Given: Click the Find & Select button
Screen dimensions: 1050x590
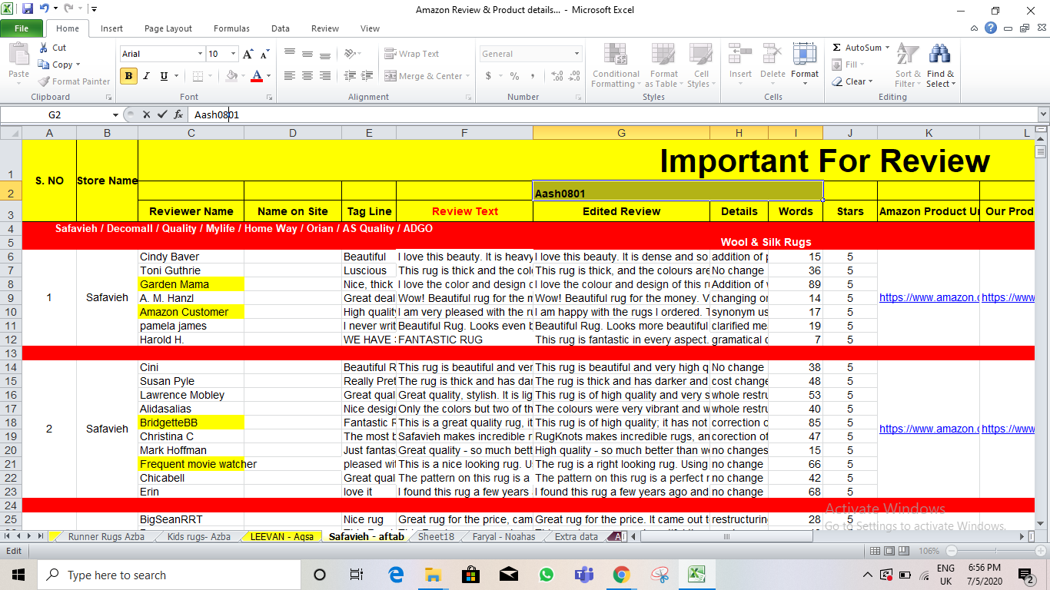Looking at the screenshot, I should click(x=941, y=66).
